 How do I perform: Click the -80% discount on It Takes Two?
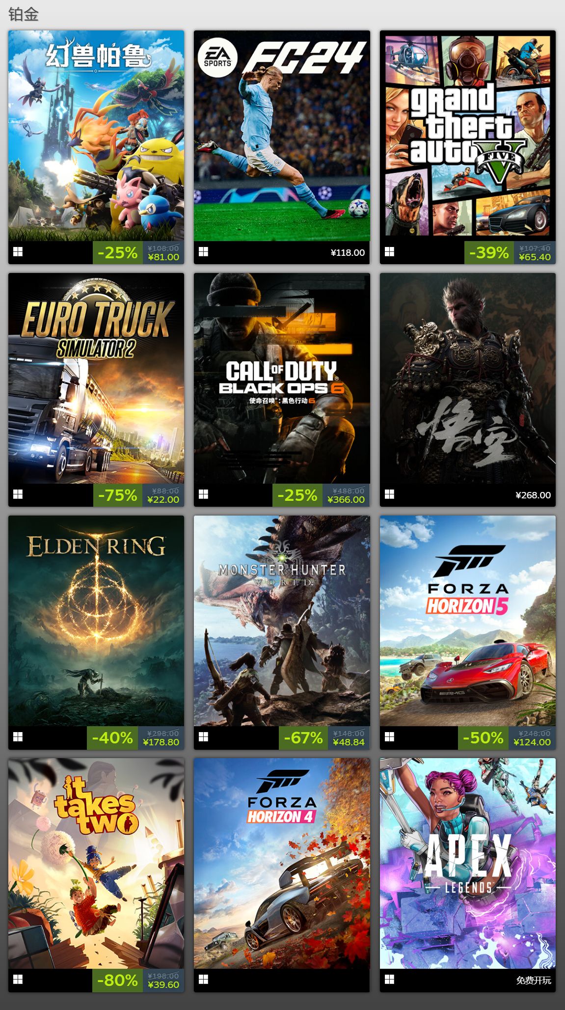coord(117,980)
